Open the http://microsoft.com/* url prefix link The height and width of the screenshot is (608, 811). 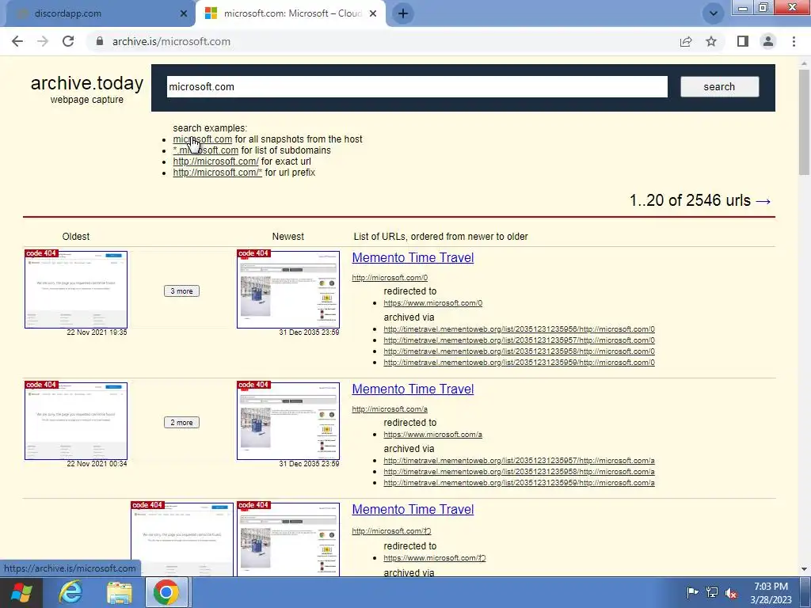217,173
